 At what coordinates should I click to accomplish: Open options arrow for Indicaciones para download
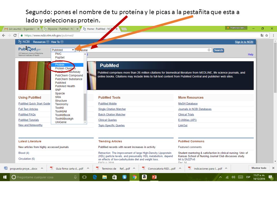(x=226, y=168)
